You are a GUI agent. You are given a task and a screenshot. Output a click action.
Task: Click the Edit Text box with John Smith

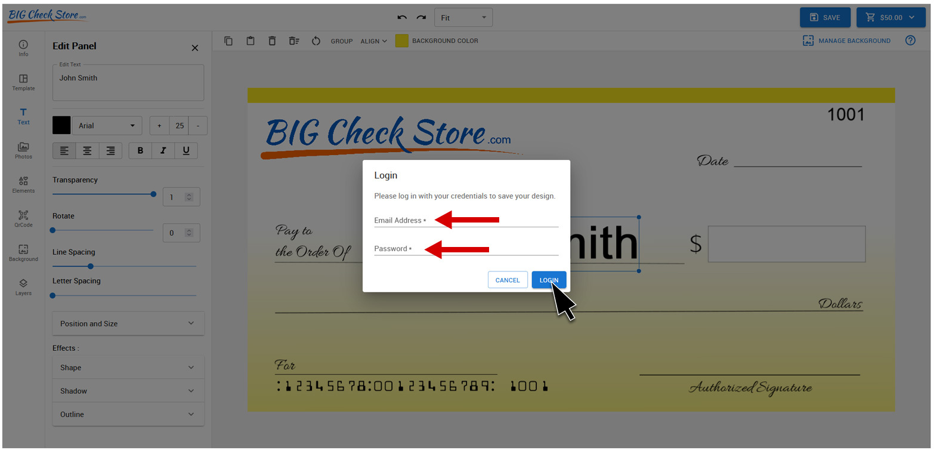(128, 82)
